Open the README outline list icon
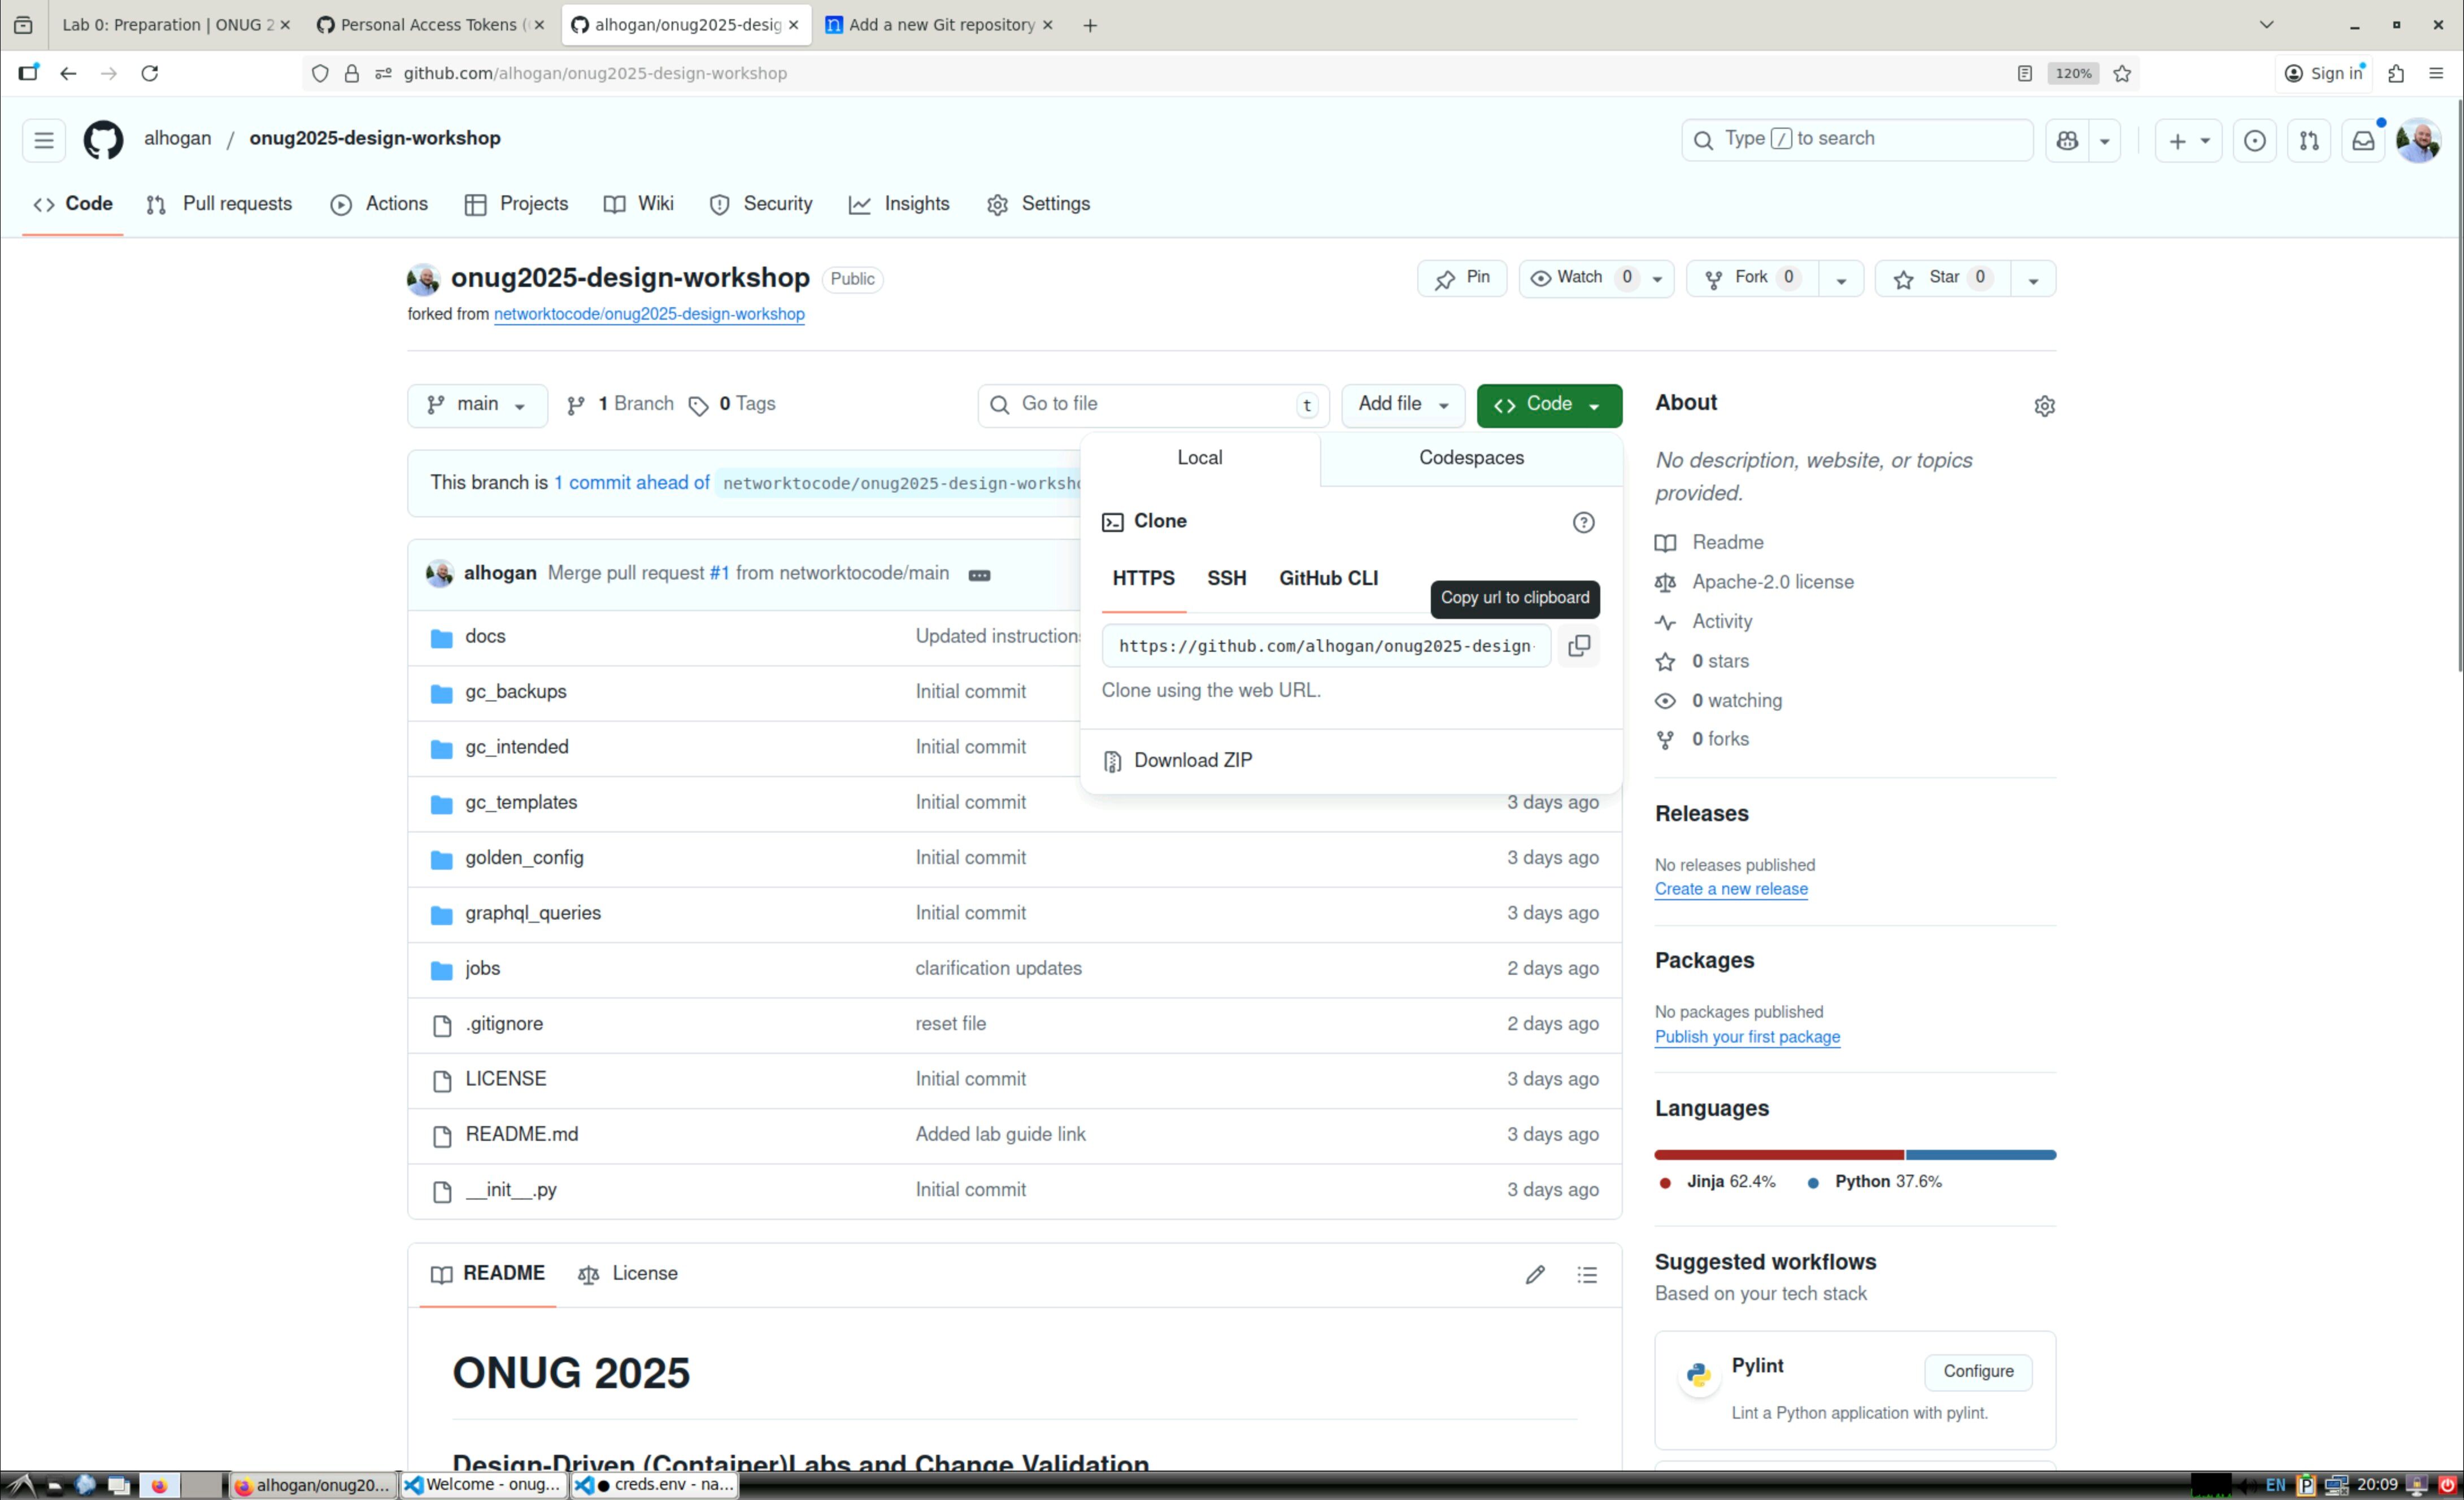 pos(1587,1274)
